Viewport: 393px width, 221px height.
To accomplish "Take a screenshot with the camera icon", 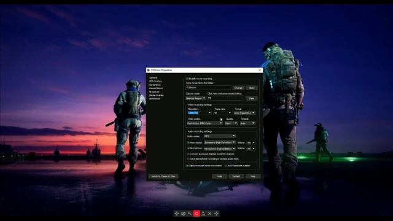I will click(183, 214).
